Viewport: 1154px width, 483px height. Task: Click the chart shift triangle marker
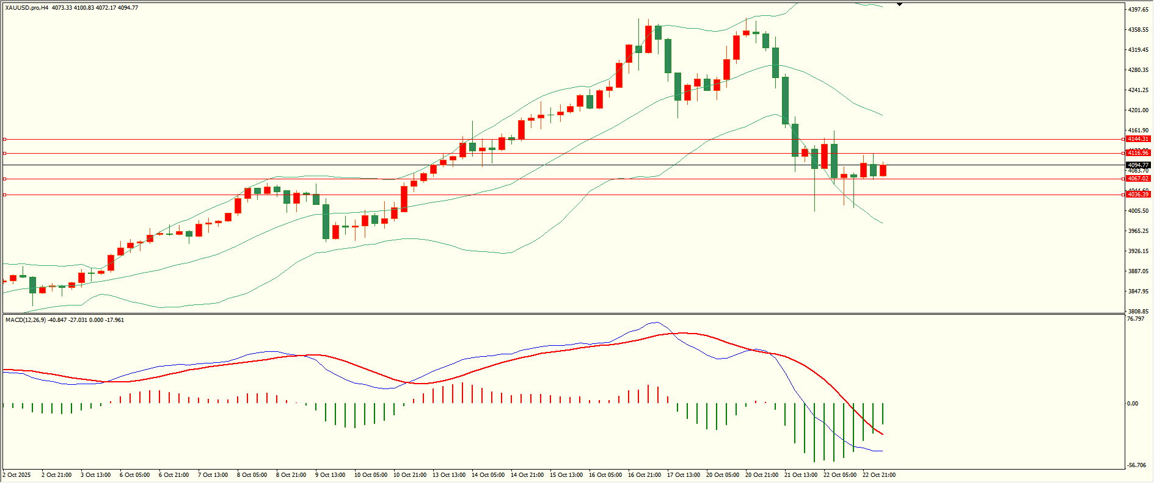(x=899, y=4)
